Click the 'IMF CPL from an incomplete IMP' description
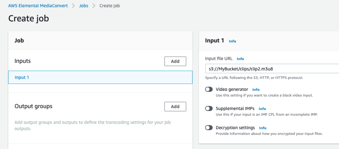The height and width of the screenshot is (149, 339). (266, 115)
